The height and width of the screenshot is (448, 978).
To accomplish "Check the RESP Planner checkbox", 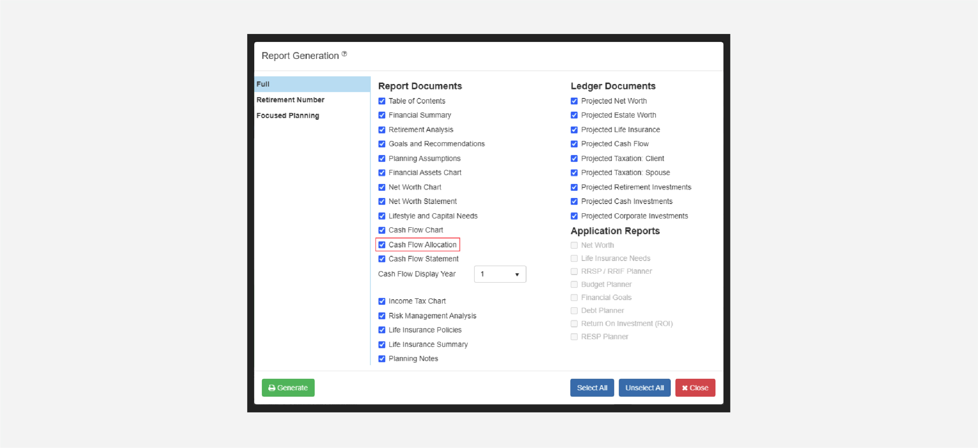I will tap(574, 337).
